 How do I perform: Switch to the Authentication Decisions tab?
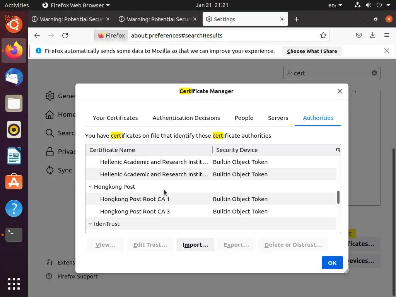point(186,118)
